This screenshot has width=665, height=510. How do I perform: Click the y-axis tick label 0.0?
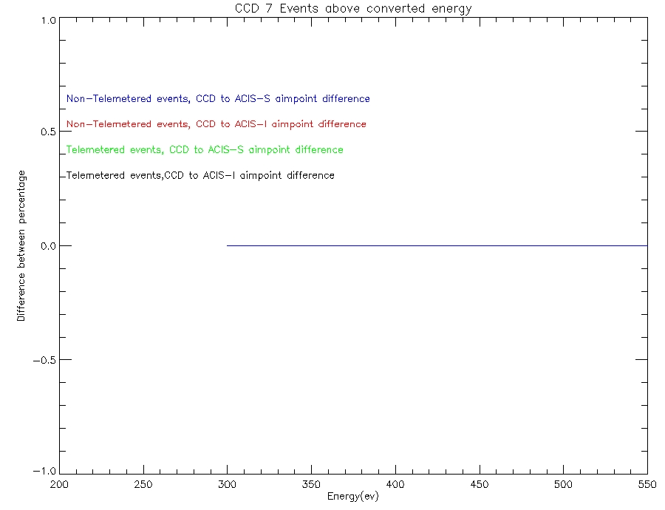[x=48, y=246]
